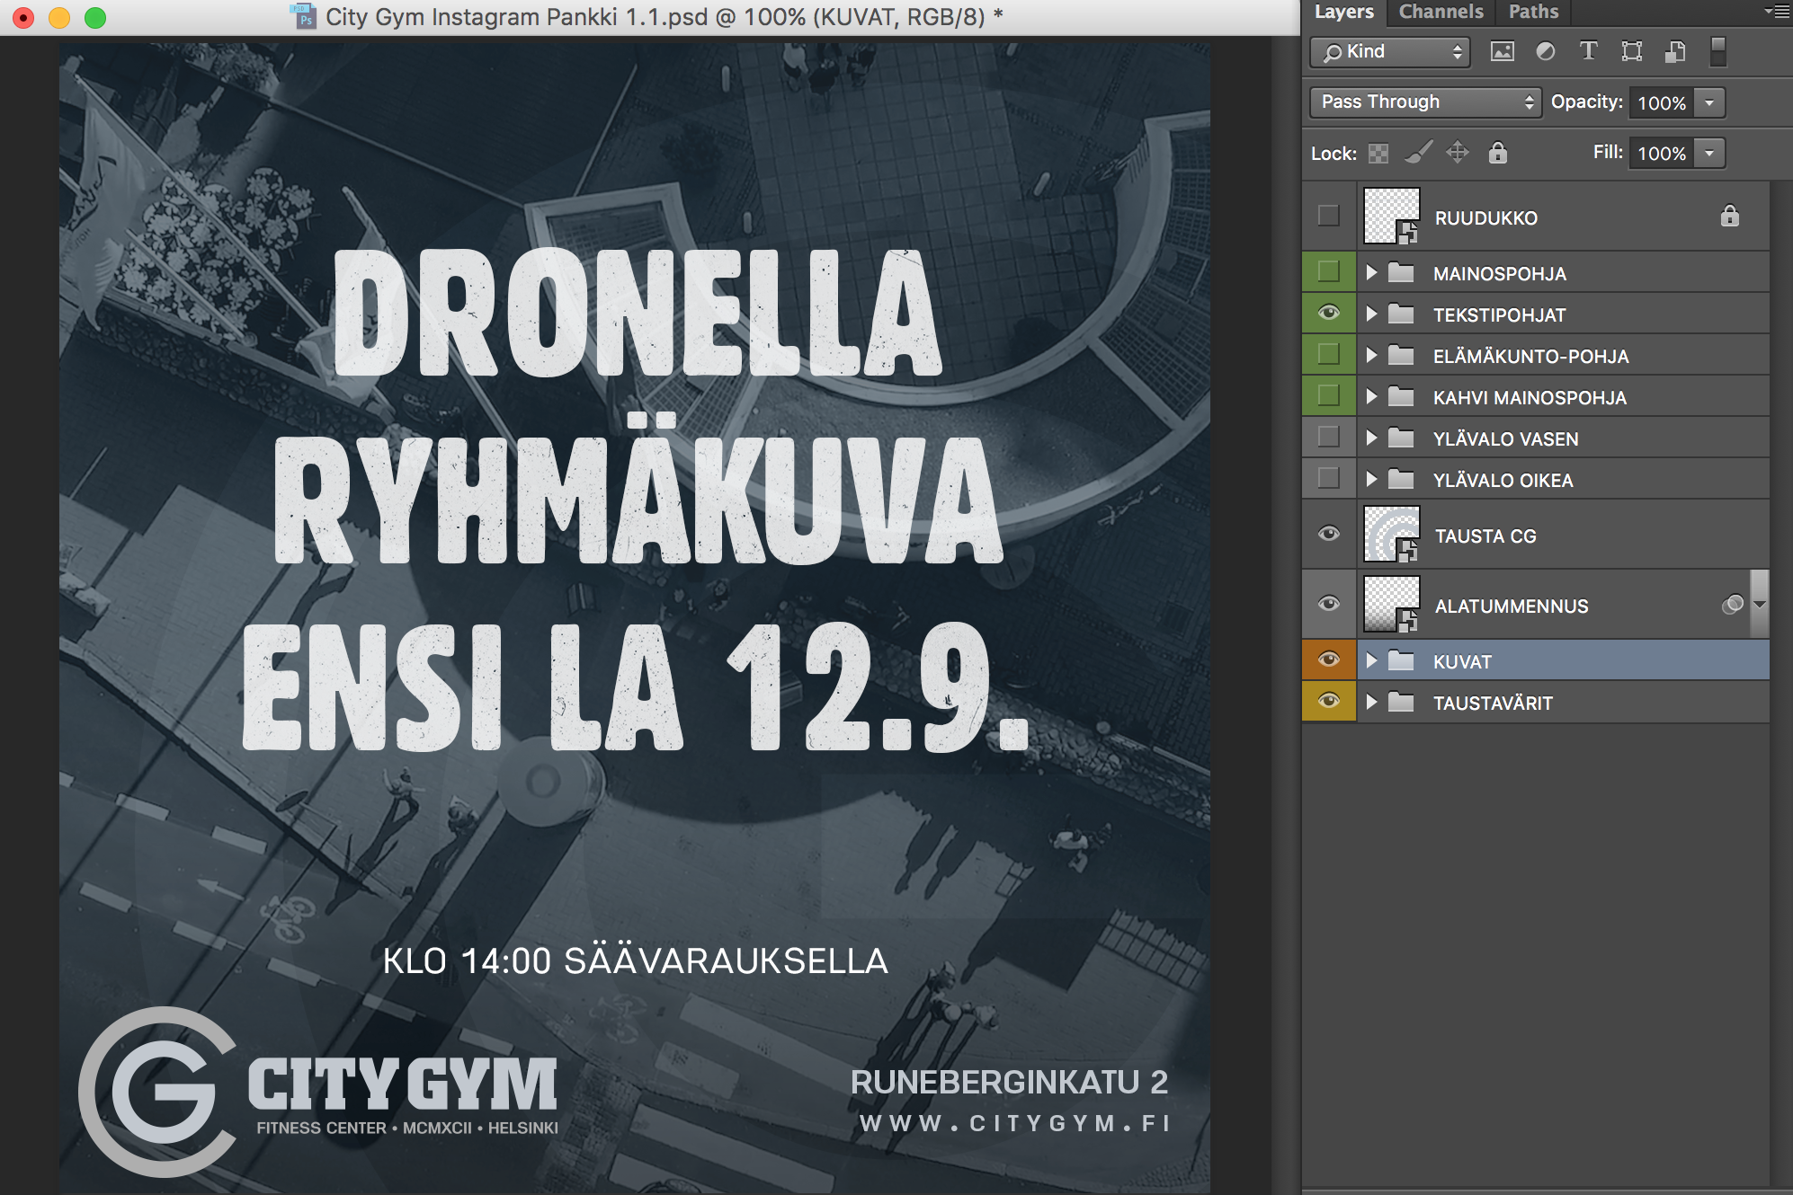Filter layers by shape layer icon
The height and width of the screenshot is (1195, 1793).
pyautogui.click(x=1632, y=51)
